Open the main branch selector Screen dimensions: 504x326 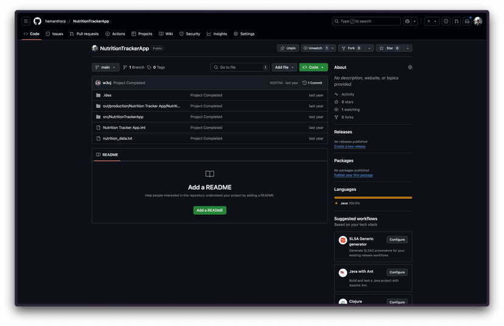tap(105, 68)
